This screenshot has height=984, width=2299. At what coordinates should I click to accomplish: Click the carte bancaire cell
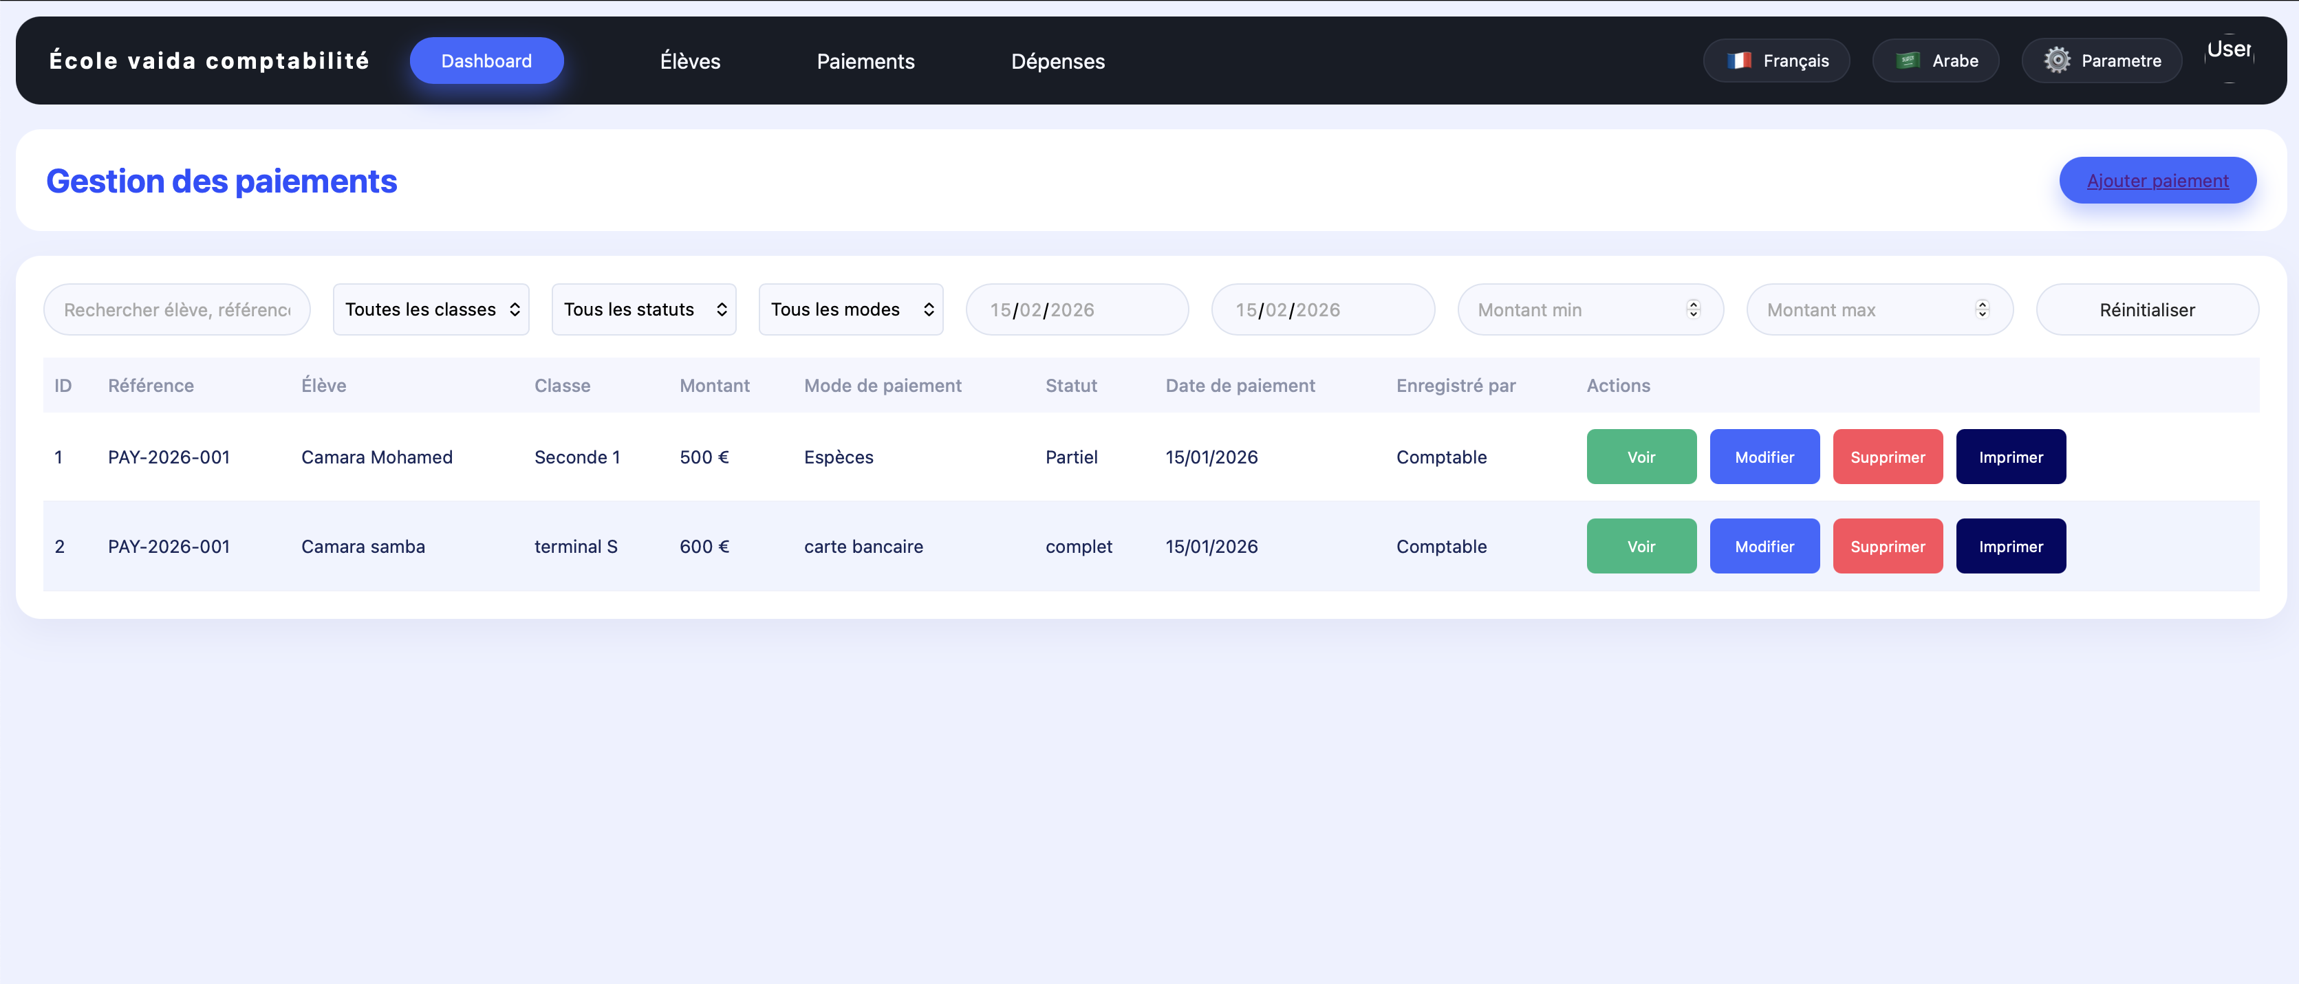[x=863, y=546]
